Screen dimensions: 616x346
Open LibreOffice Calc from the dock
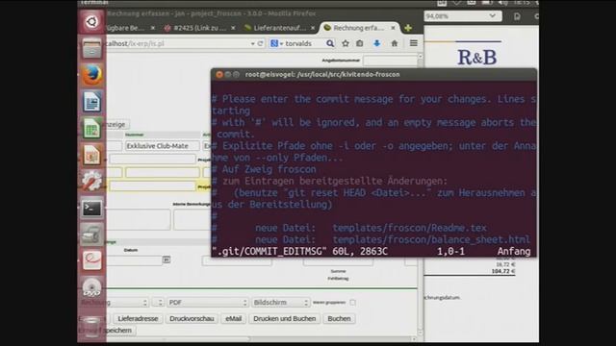tap(91, 128)
